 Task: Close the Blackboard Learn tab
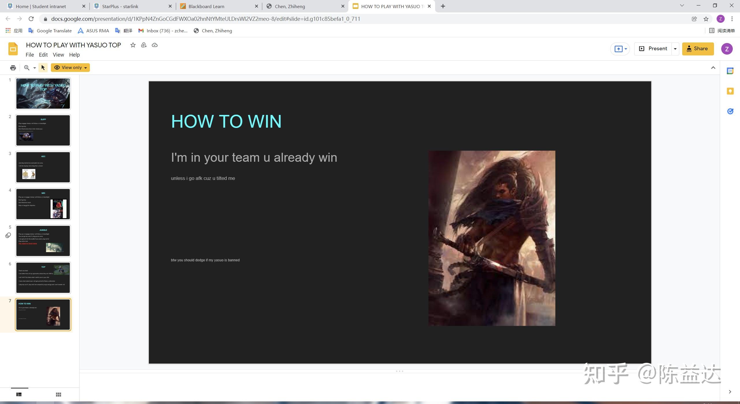[x=256, y=6]
